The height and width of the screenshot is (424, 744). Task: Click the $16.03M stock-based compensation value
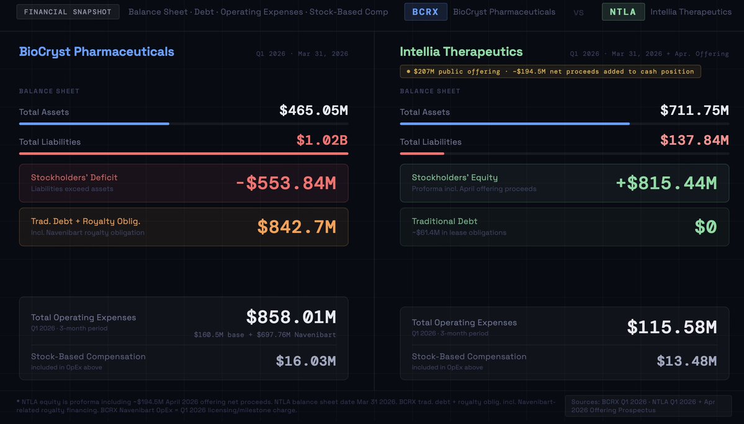pos(306,361)
